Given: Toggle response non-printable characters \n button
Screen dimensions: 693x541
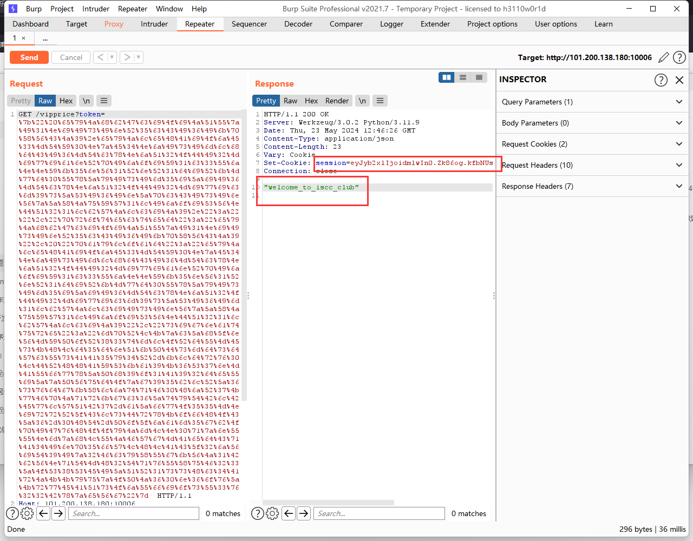Looking at the screenshot, I should coord(362,101).
